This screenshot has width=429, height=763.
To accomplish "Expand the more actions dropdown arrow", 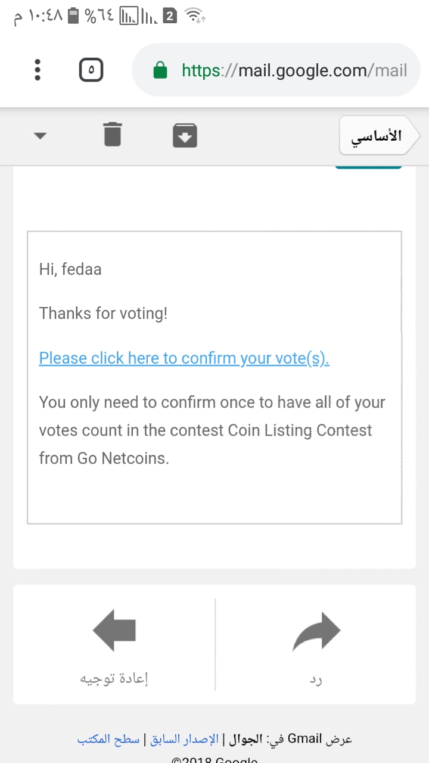I will click(40, 136).
